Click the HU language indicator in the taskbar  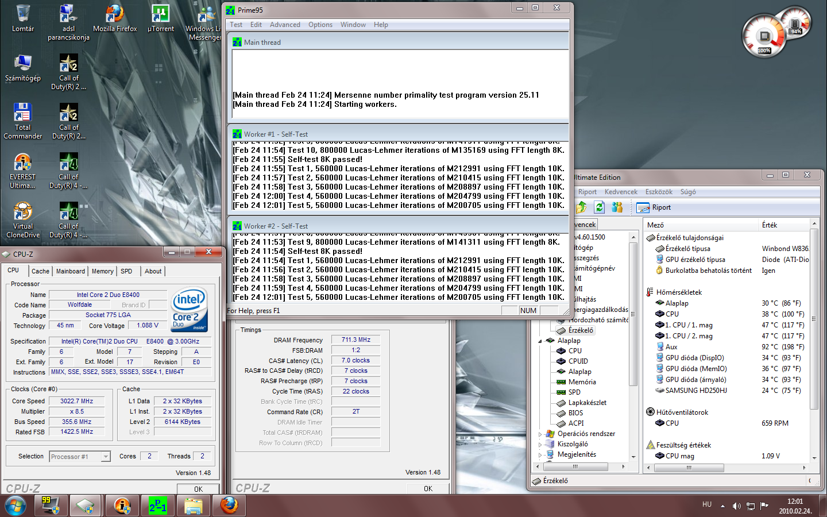707,504
